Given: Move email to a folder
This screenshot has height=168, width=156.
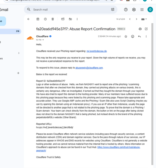Looking at the screenshot, I should pyautogui.click(x=70, y=19).
